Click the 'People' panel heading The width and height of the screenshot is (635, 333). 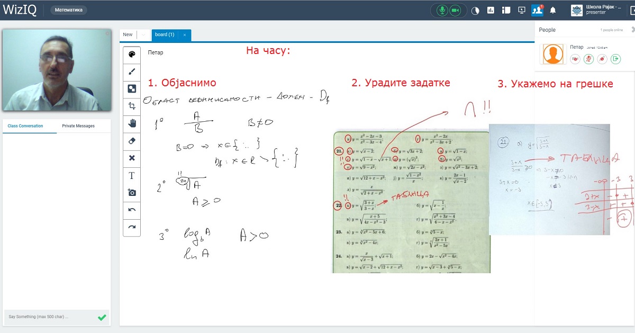pyautogui.click(x=547, y=30)
